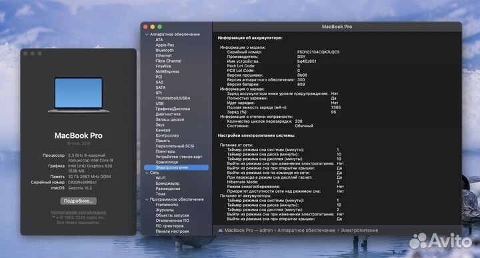Open the SATA entry
Screen dimensions: 480x258
point(160,87)
